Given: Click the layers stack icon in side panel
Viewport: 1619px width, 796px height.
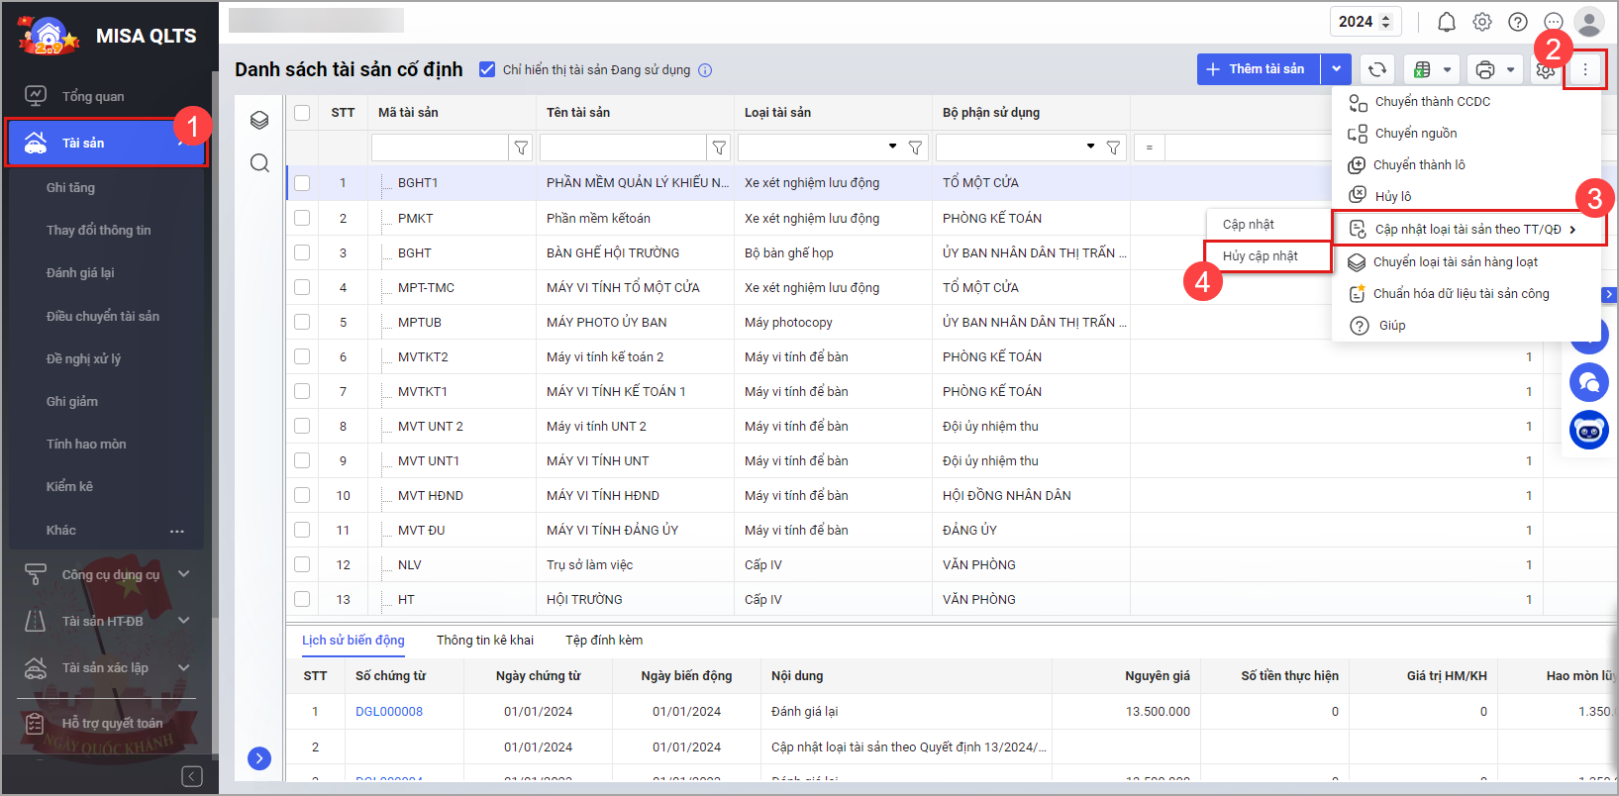Looking at the screenshot, I should coord(259,120).
